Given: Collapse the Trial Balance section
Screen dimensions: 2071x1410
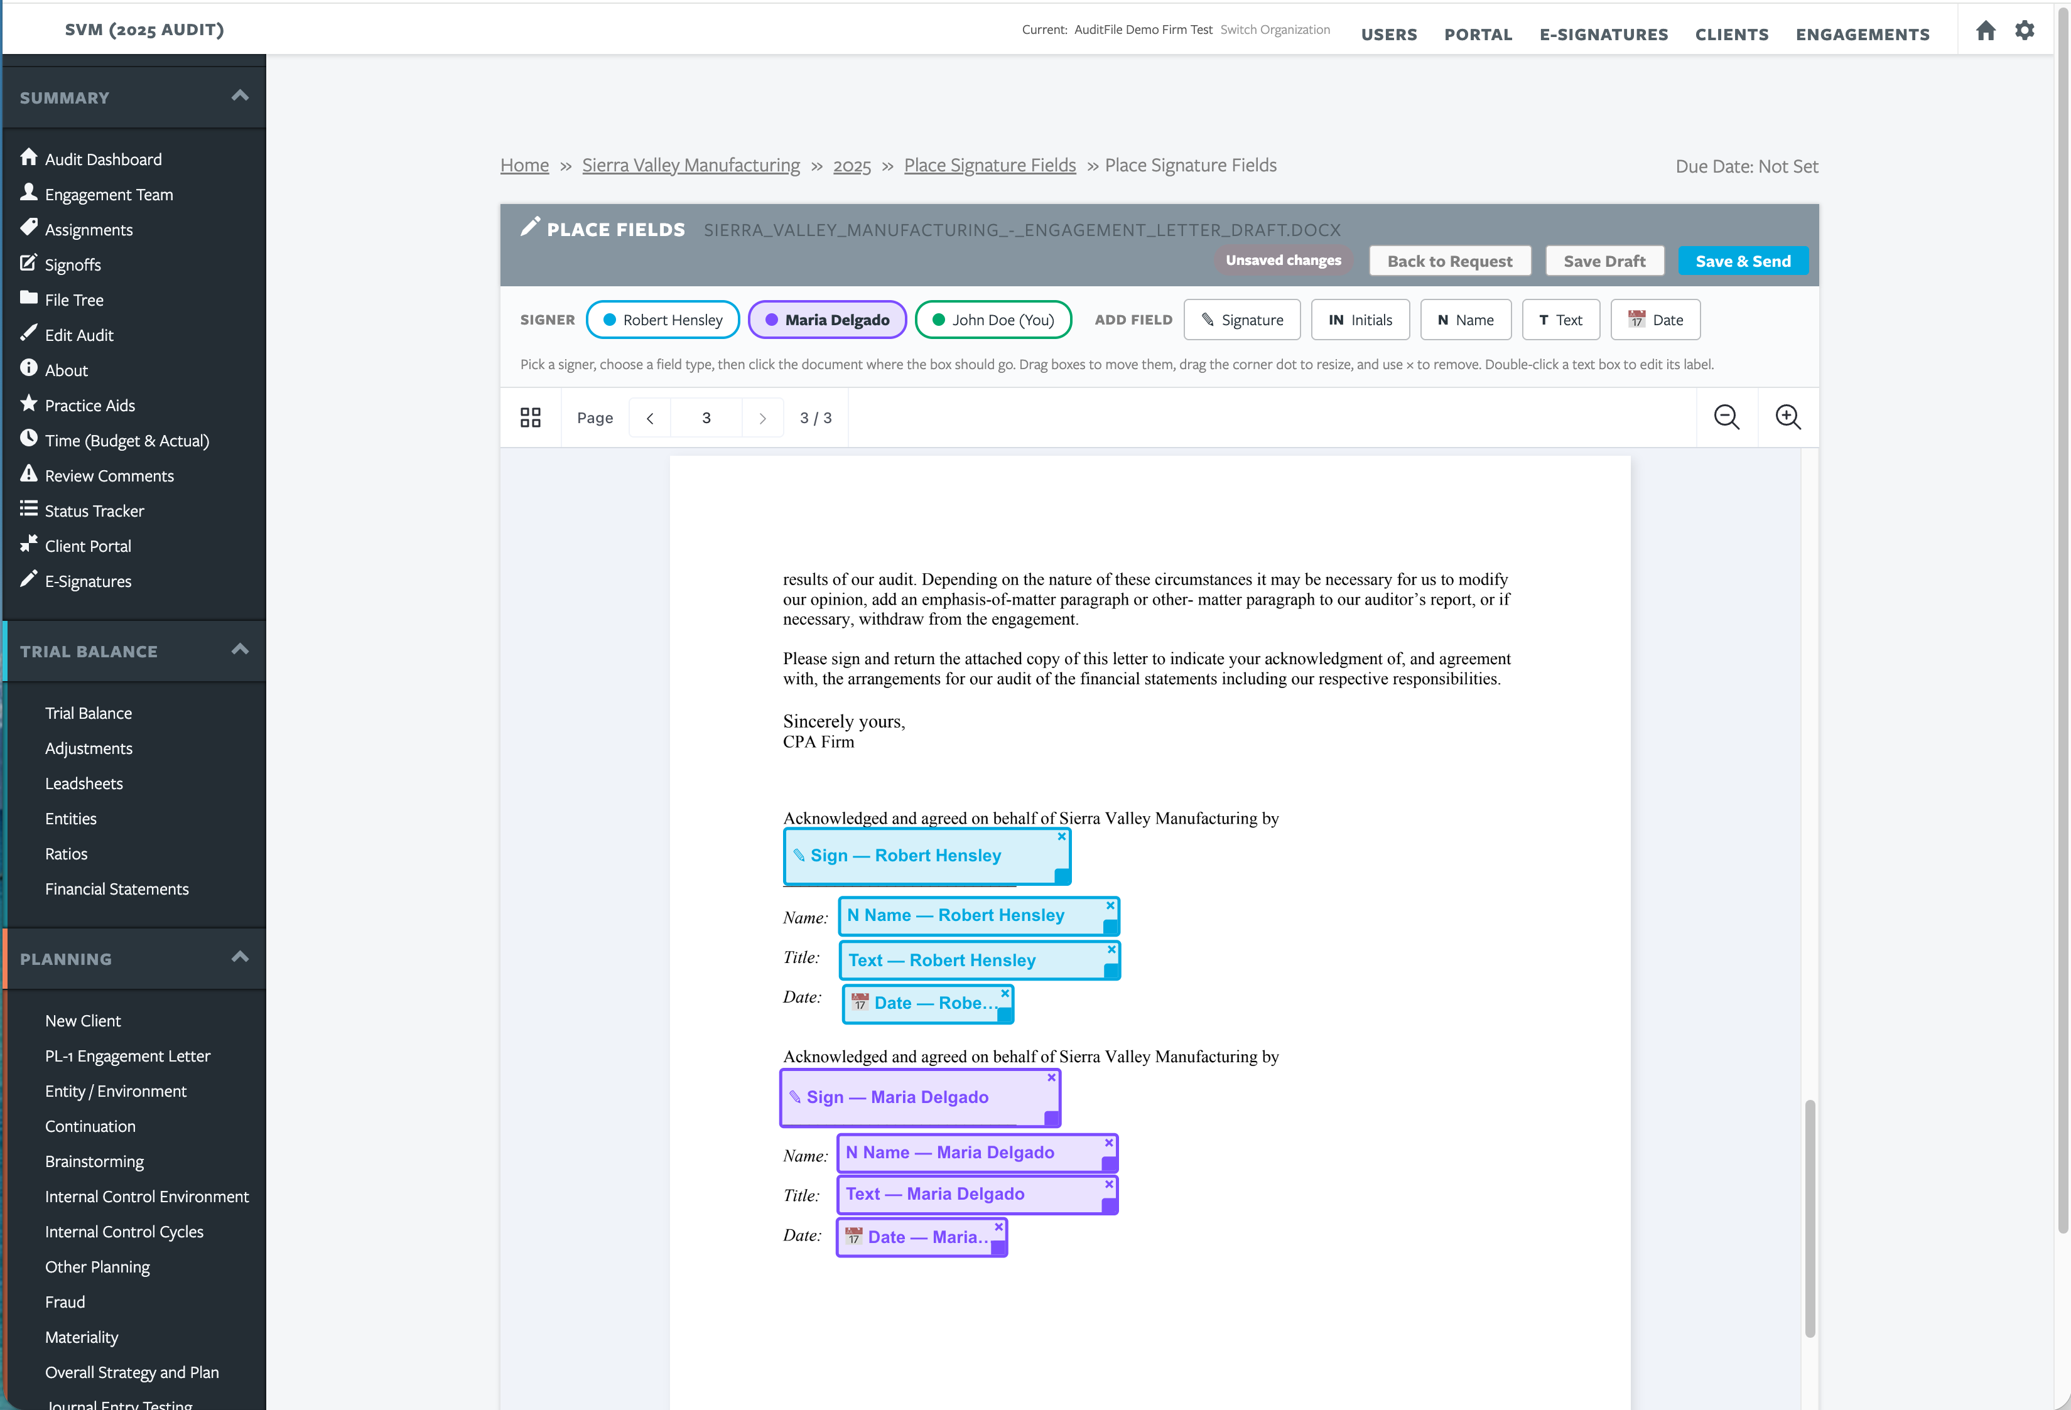Looking at the screenshot, I should 240,649.
